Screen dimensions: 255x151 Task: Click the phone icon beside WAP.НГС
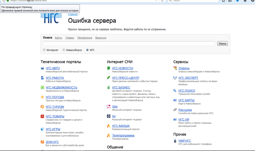(175, 141)
